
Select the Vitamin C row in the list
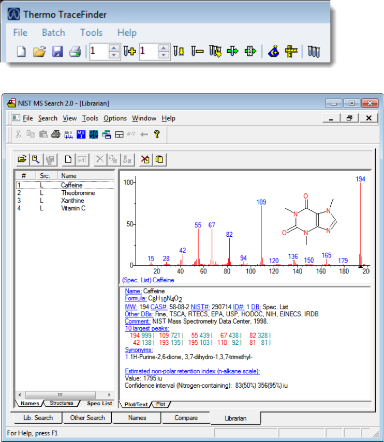[65, 208]
